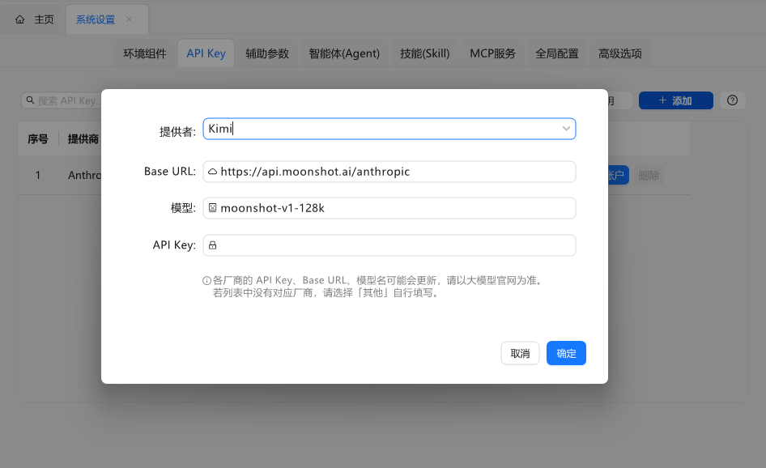Click the help question mark icon
The image size is (766, 468).
[732, 100]
